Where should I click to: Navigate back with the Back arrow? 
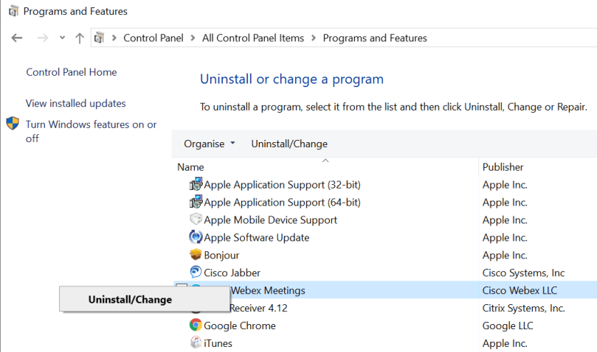[x=17, y=38]
